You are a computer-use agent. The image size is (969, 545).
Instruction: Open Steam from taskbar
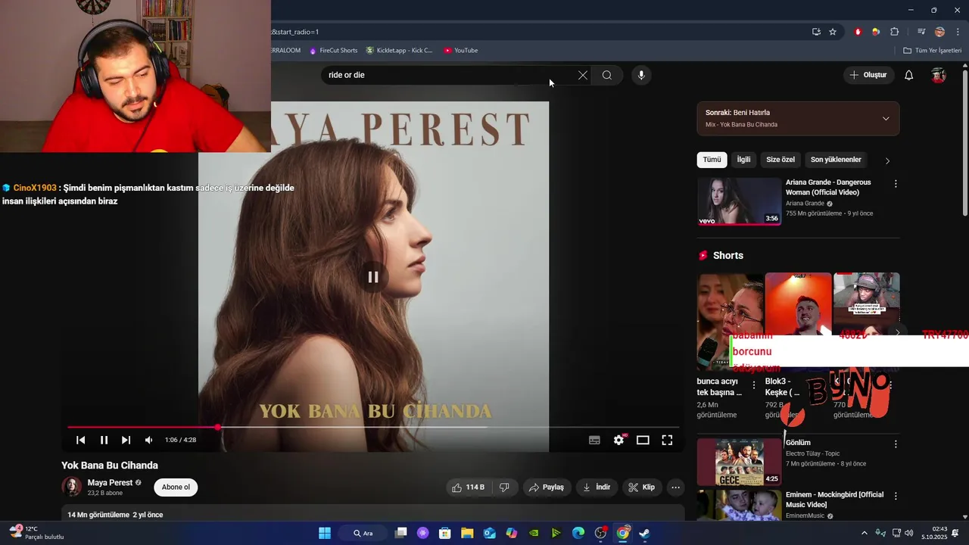pyautogui.click(x=644, y=533)
